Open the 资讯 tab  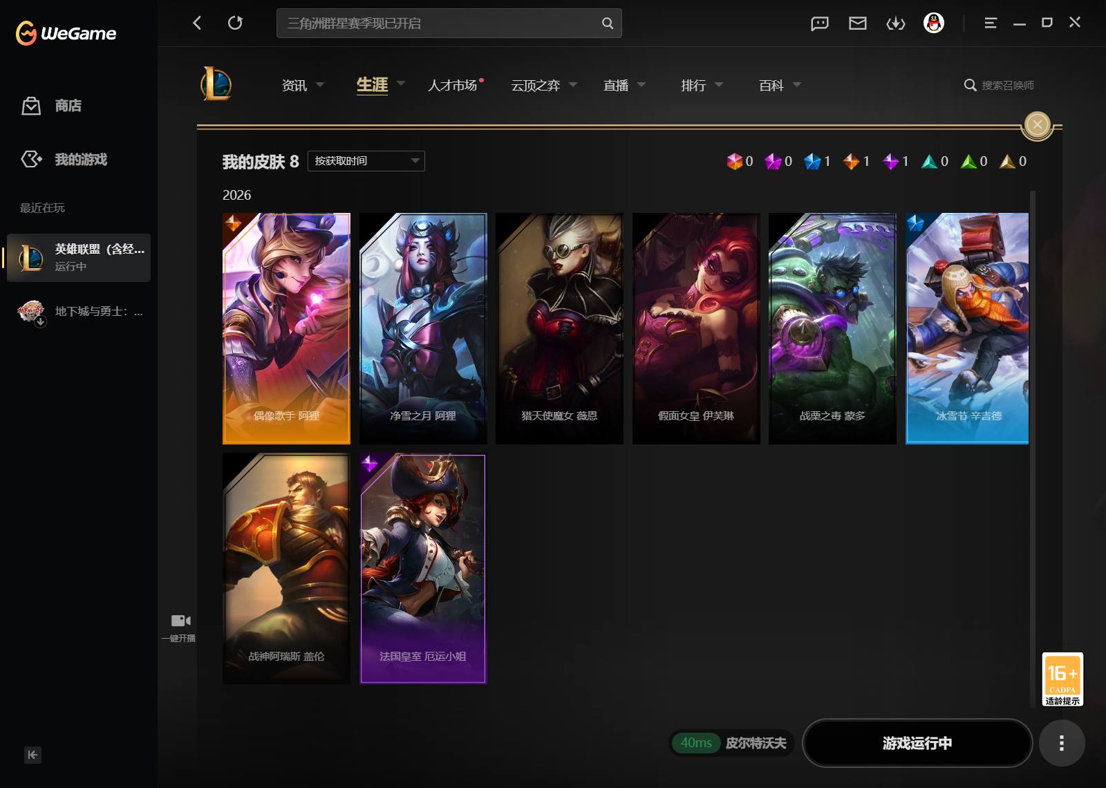[294, 85]
